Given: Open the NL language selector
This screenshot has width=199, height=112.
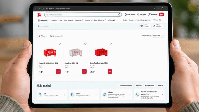Looking at the screenshot, I should click(x=161, y=20).
